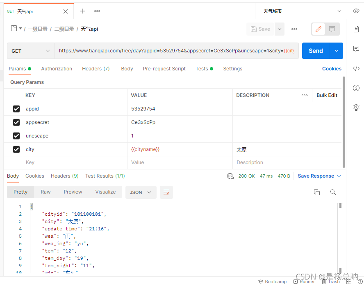Open a new request tab with plus icon
Screen dimensions: 364x284
[x=82, y=11]
